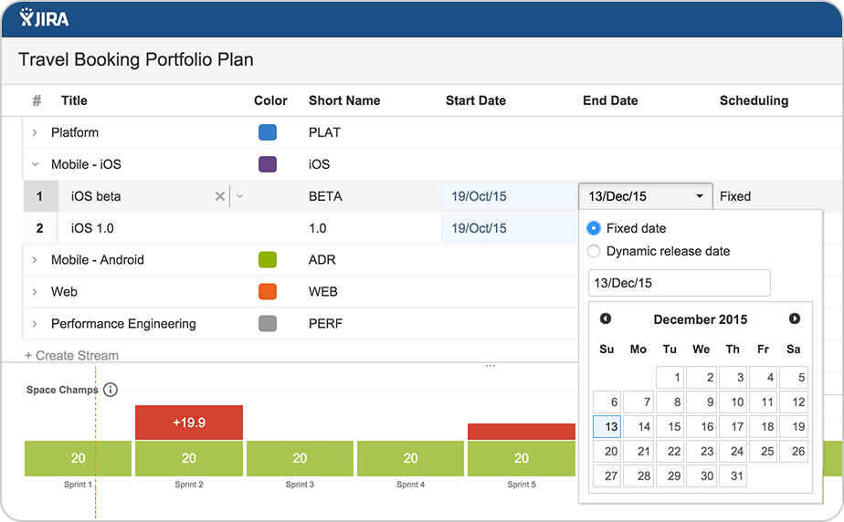This screenshot has height=522, width=844.
Task: Click the JIRA logo in header
Action: [x=44, y=18]
